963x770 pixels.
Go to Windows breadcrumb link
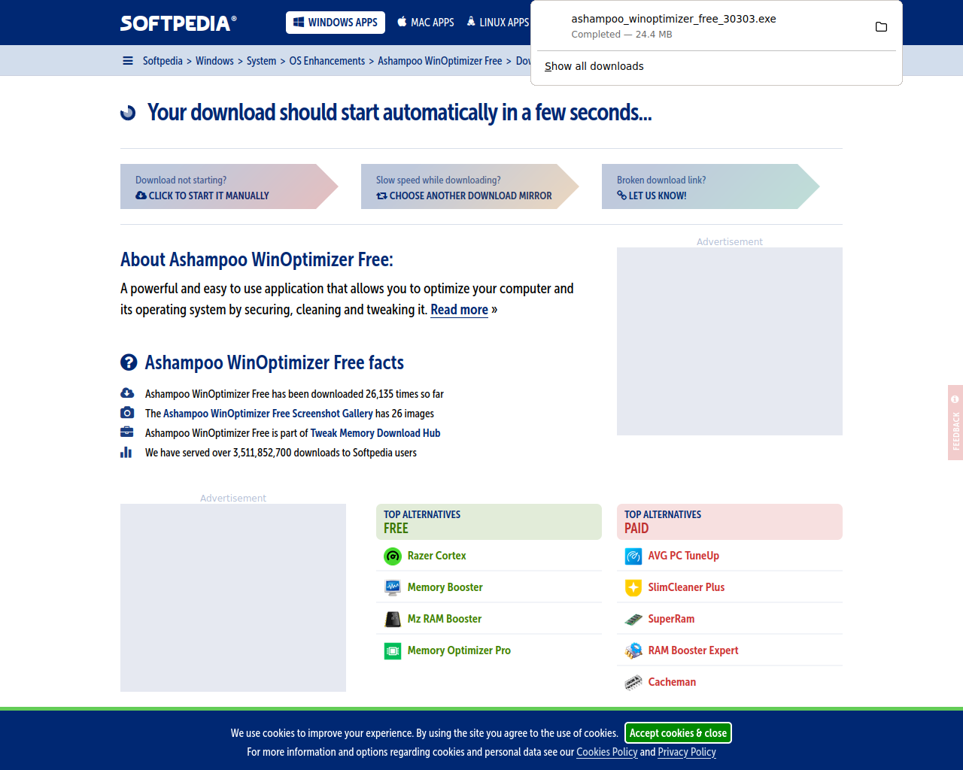tap(214, 61)
